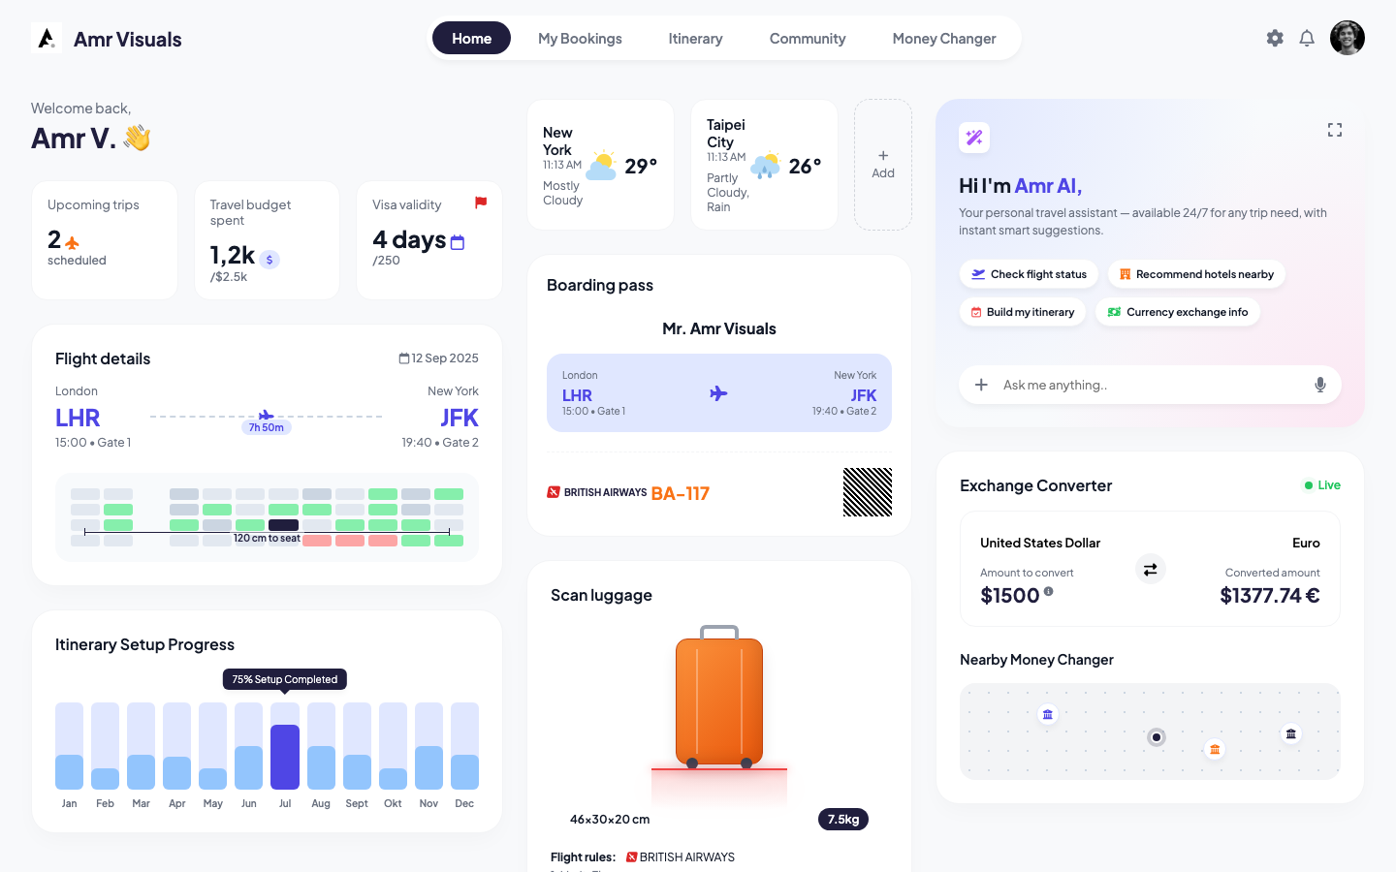Select the blue bank marker on the map

pos(1048,715)
